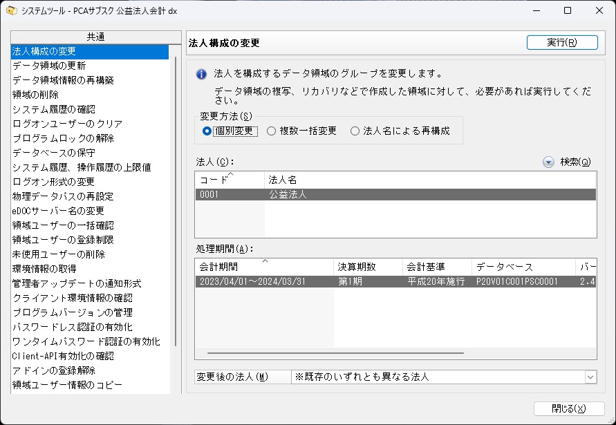The width and height of the screenshot is (616, 425).
Task: Click the 実行 button
Action: [x=561, y=42]
